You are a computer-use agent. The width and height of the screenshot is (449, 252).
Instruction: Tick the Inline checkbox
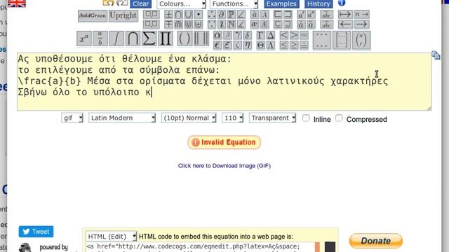(x=306, y=118)
